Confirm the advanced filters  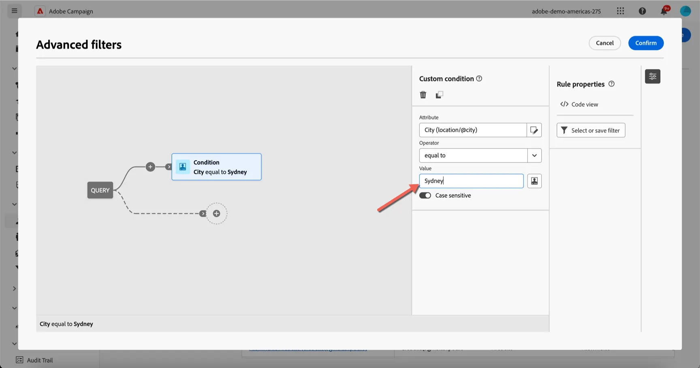click(x=646, y=43)
